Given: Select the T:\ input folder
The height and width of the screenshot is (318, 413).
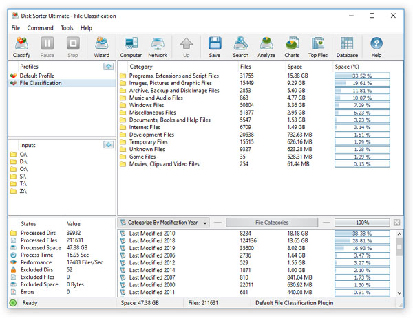Looking at the screenshot, I should [x=23, y=183].
